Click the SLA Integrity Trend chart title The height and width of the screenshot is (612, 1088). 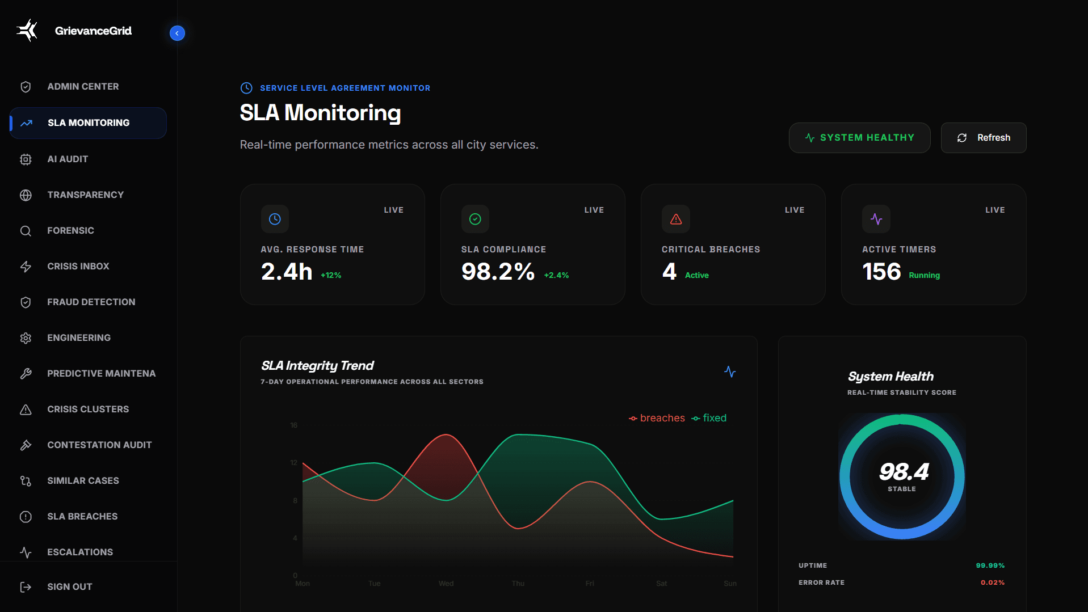pyautogui.click(x=317, y=366)
